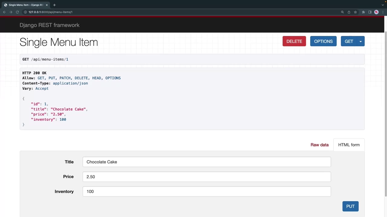
Task: Open the browser profile avatar
Action: point(377,12)
